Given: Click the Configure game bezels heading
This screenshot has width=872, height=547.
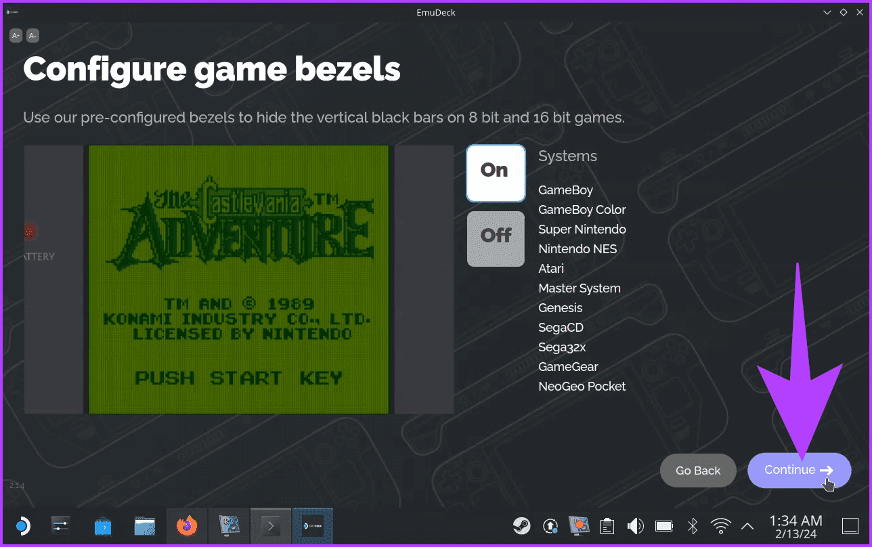Looking at the screenshot, I should click(212, 69).
